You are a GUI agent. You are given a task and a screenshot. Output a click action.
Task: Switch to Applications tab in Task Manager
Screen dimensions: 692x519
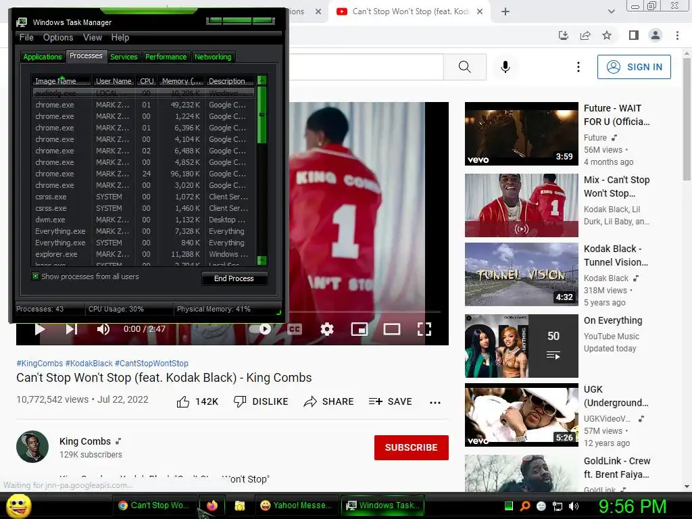coord(43,57)
